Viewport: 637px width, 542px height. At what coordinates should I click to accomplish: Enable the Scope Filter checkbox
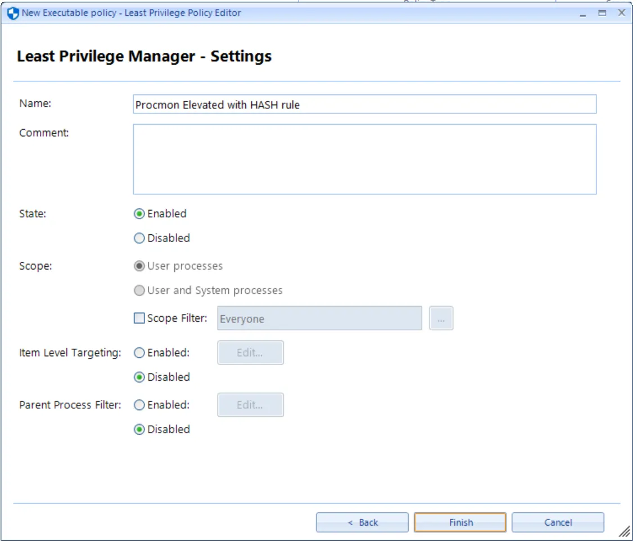click(x=139, y=318)
